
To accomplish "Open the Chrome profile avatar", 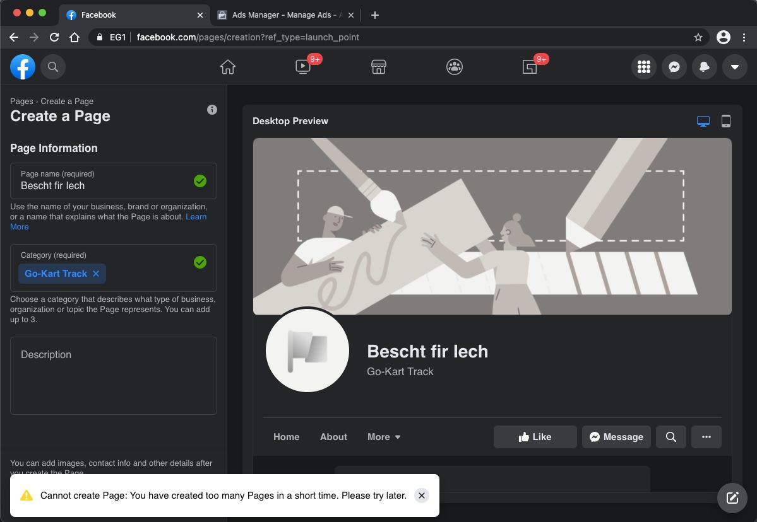I will 723,37.
